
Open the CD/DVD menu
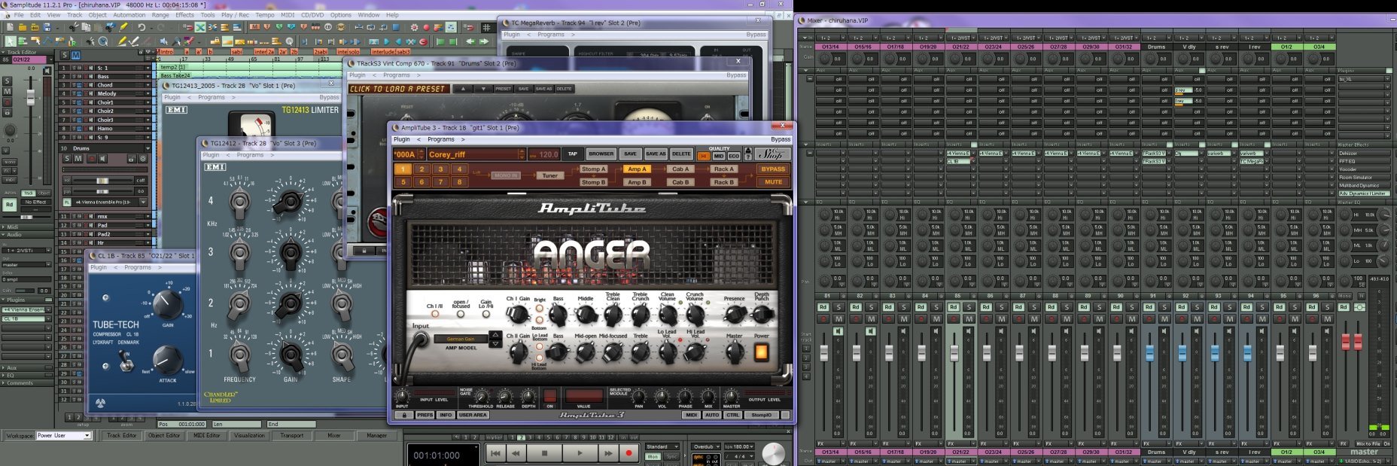(x=312, y=15)
